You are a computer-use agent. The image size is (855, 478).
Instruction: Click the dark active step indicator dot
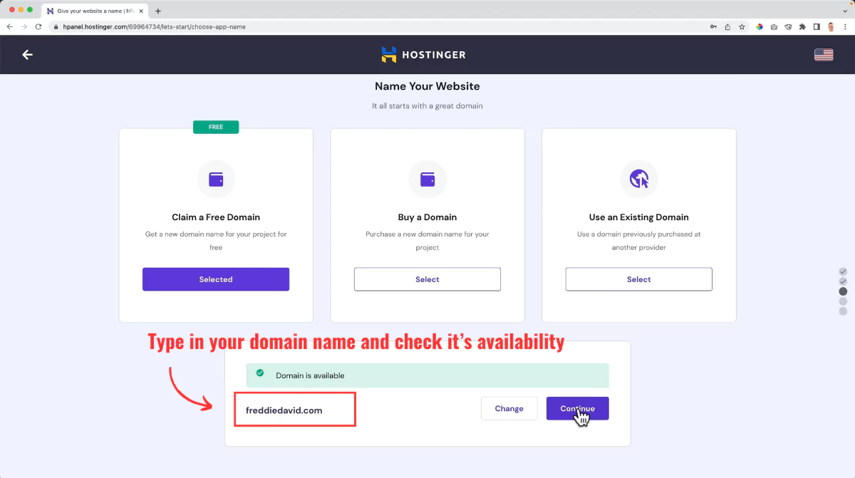pyautogui.click(x=843, y=291)
